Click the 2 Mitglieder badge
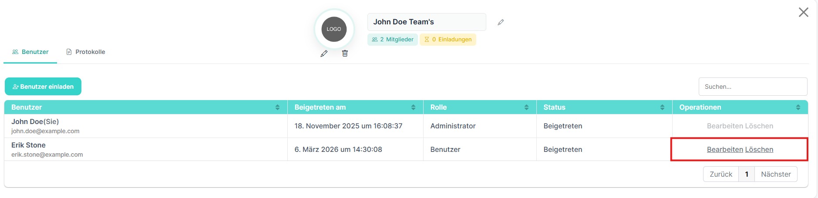The height and width of the screenshot is (198, 818). click(x=393, y=40)
